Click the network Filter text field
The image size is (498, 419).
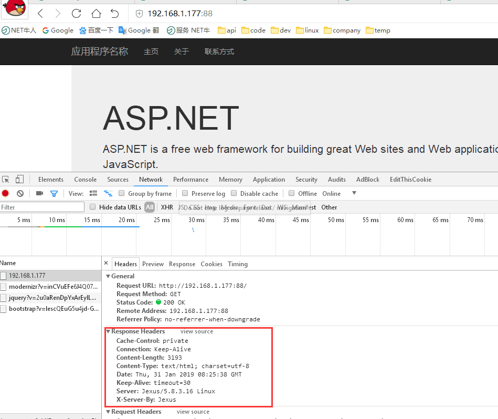tap(42, 207)
